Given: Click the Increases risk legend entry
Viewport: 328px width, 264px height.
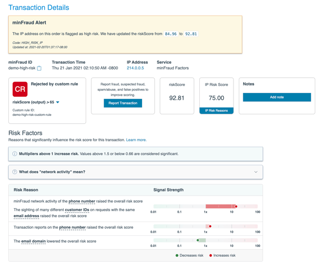Looking at the screenshot, I should click(222, 255).
